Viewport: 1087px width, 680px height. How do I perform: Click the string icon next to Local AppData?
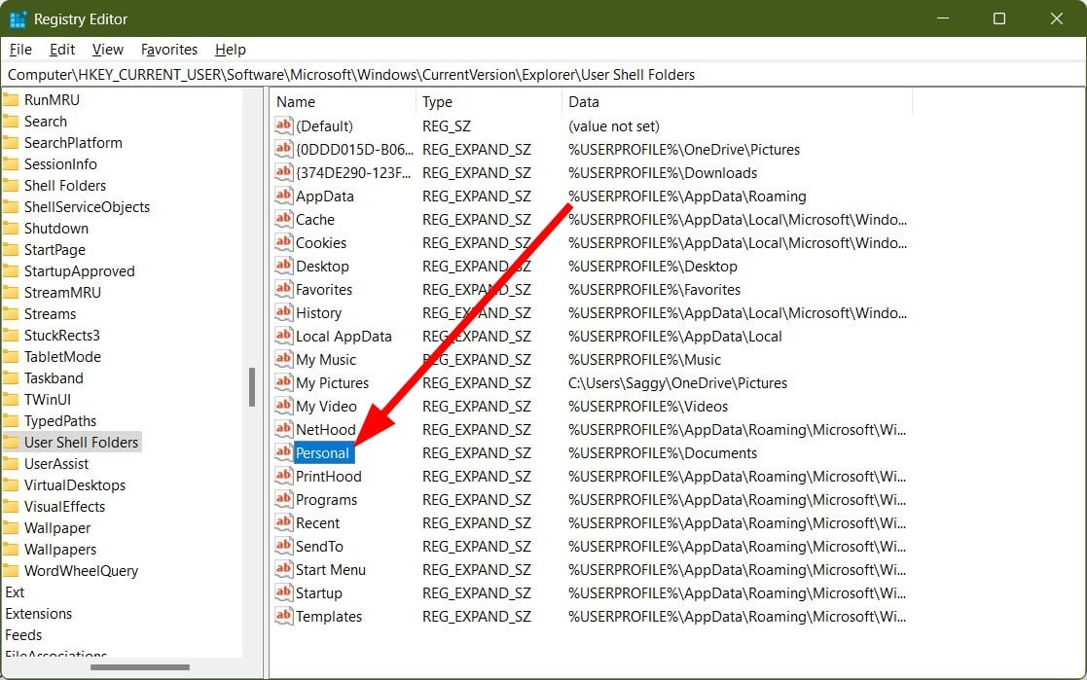pos(283,336)
